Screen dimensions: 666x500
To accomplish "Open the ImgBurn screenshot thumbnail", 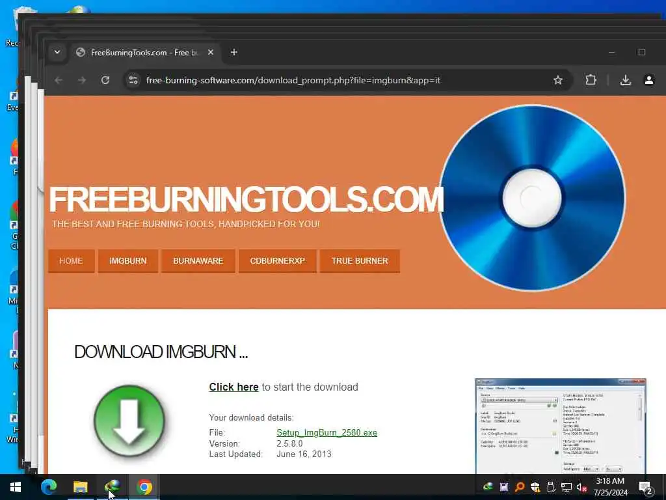I will click(560, 426).
